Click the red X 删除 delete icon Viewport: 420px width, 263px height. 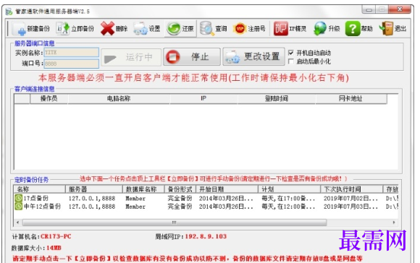click(107, 29)
